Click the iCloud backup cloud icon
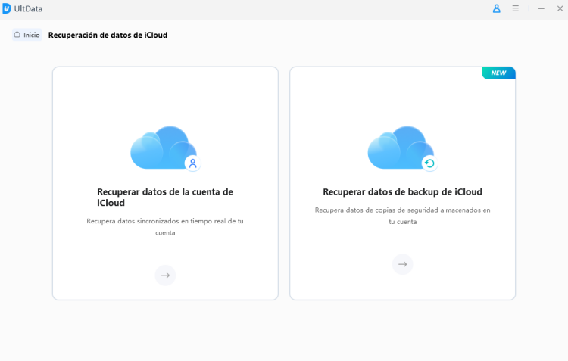This screenshot has width=568, height=361. tap(402, 148)
